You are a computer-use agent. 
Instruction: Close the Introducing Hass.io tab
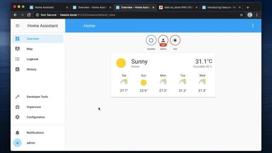pos(240,8)
